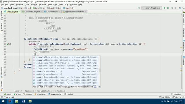Click the completion popup scrollbar thumb
The image size is (185, 104).
click(100, 70)
